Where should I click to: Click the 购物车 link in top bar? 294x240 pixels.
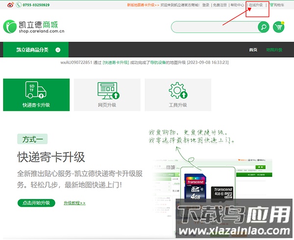pyautogui.click(x=278, y=5)
